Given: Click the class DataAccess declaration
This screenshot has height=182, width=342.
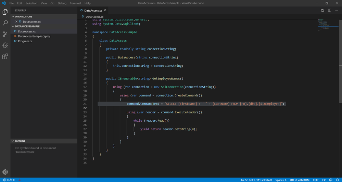Looking at the screenshot, I should pyautogui.click(x=113, y=41).
